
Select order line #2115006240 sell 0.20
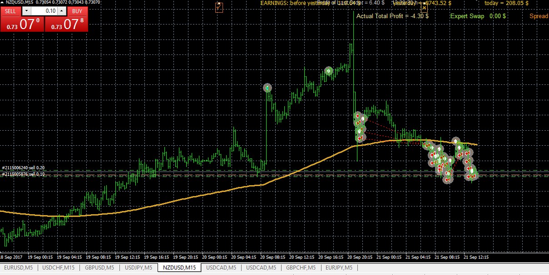[24, 168]
